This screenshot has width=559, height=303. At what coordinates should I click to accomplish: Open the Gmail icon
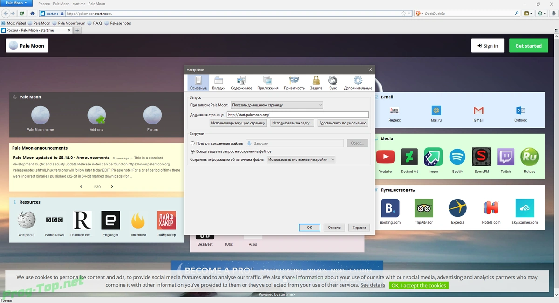(x=478, y=110)
